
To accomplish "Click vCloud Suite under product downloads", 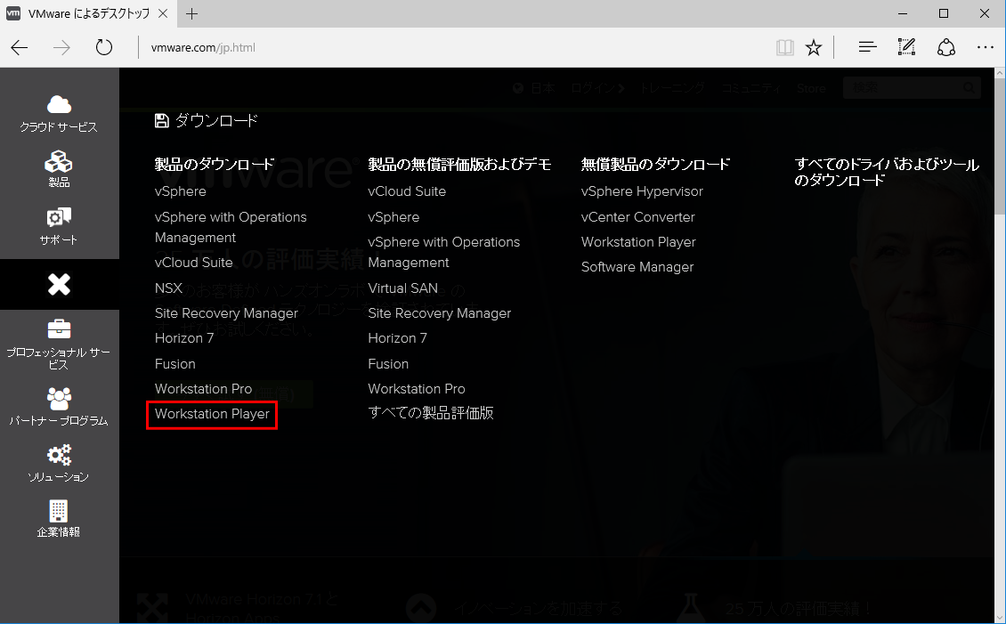I will [x=194, y=263].
